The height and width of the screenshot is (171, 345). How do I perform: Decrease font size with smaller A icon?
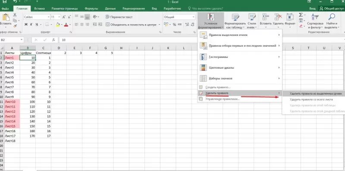coord(69,17)
